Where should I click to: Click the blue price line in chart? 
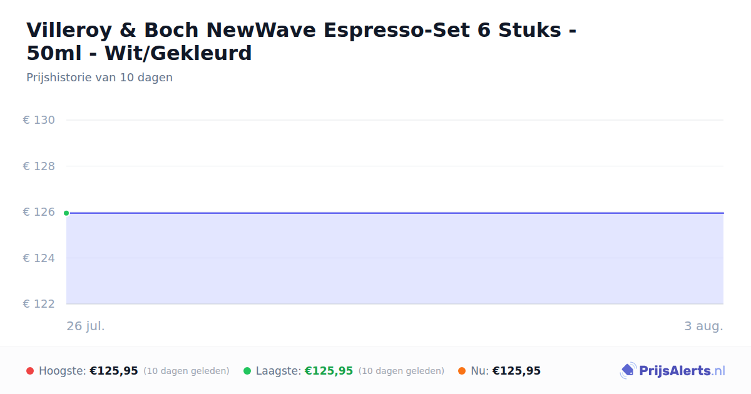pyautogui.click(x=395, y=213)
